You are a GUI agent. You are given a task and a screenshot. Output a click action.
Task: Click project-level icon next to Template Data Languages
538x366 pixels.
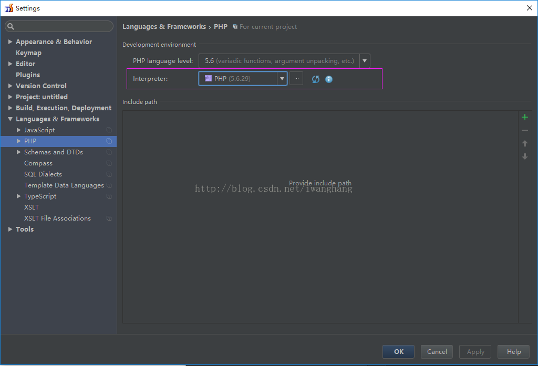tap(109, 185)
